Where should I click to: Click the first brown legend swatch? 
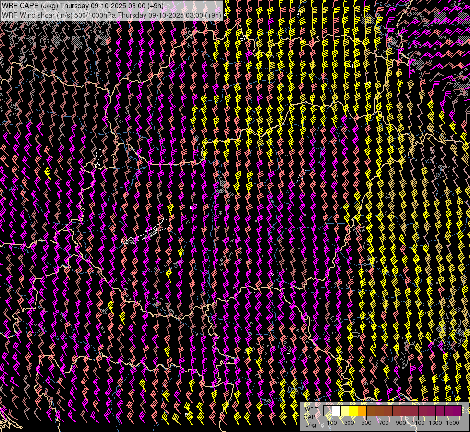click(x=371, y=410)
